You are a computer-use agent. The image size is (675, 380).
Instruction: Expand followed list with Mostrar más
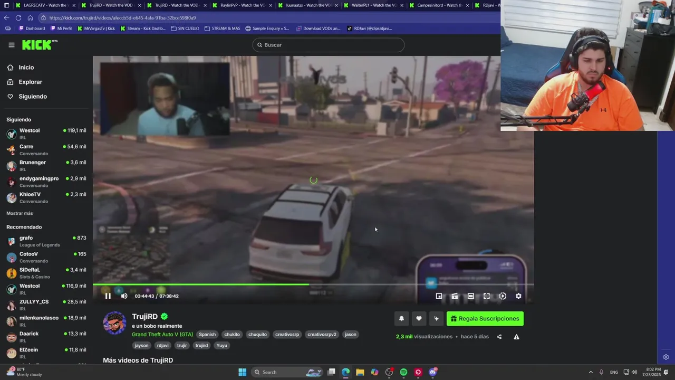(20, 213)
